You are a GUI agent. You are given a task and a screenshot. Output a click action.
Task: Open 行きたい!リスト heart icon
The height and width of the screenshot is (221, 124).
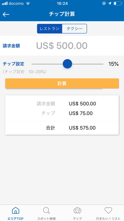[x=108, y=210]
